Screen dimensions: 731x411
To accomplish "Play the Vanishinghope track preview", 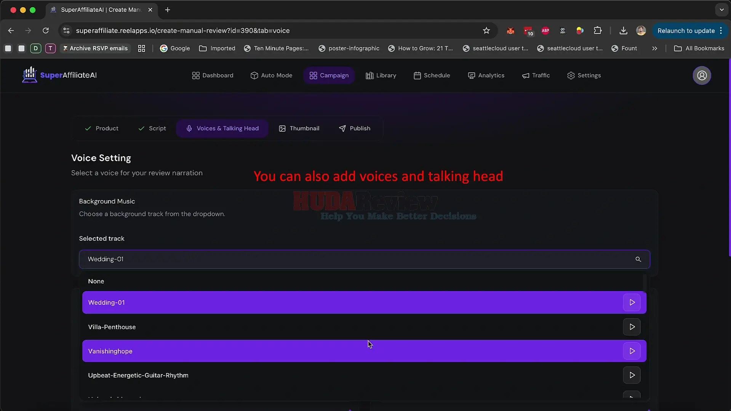I will [x=632, y=351].
